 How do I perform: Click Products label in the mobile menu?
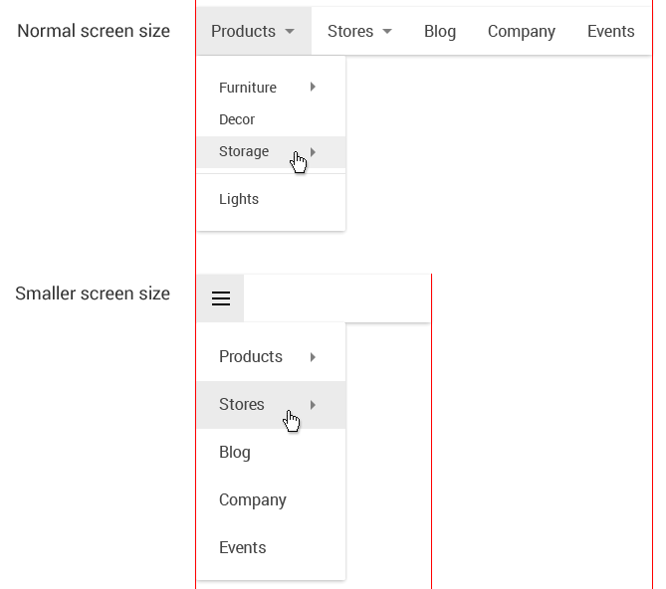[251, 357]
